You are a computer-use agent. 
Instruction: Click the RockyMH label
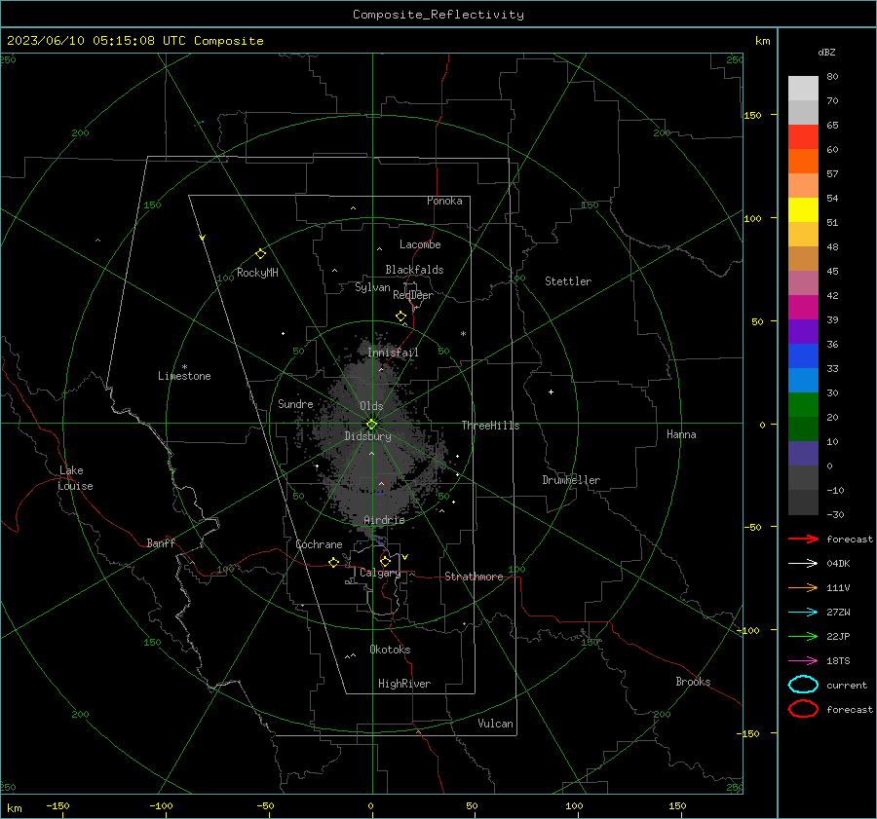point(257,273)
